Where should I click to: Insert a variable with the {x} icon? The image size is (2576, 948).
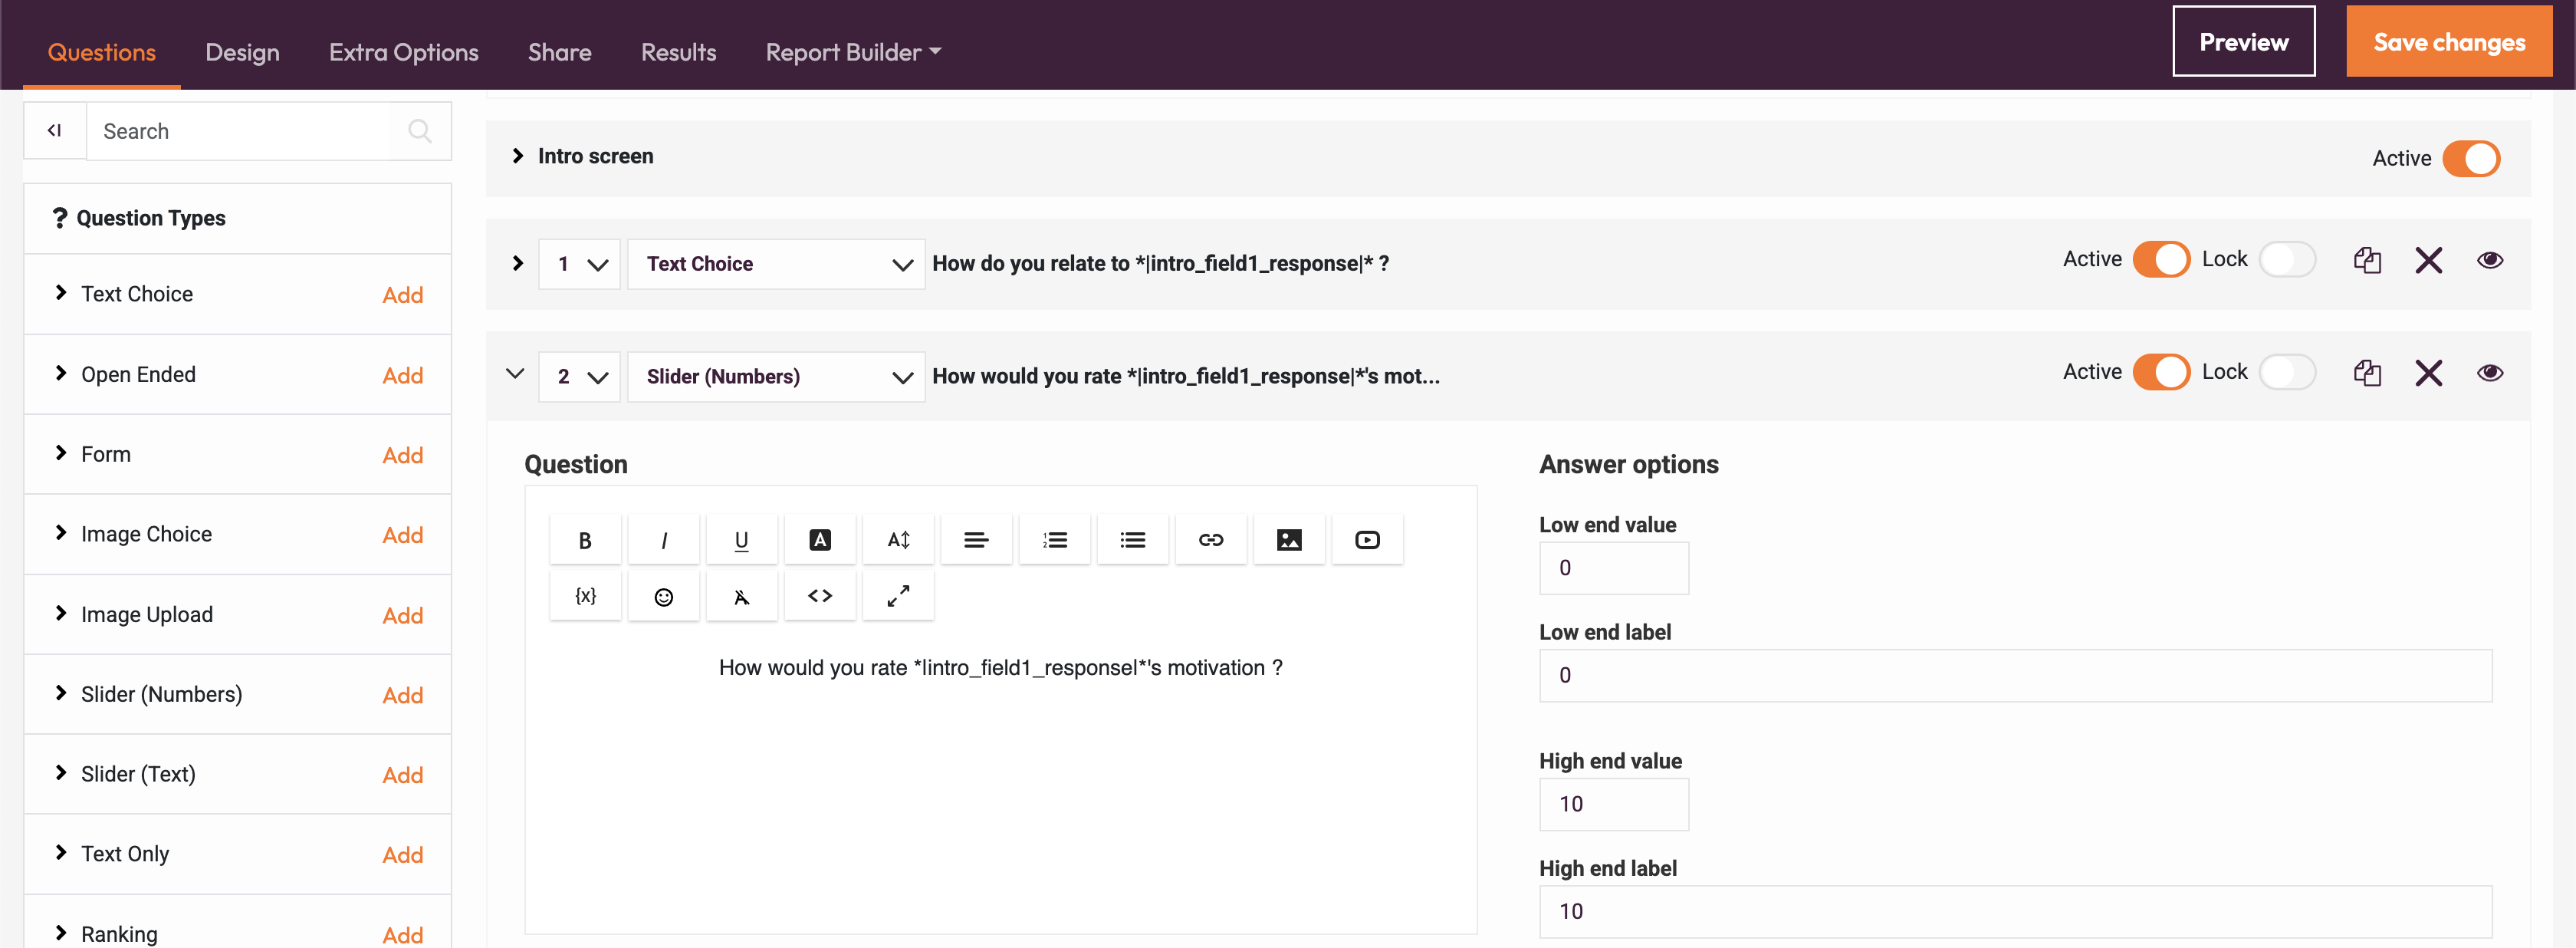pyautogui.click(x=585, y=597)
